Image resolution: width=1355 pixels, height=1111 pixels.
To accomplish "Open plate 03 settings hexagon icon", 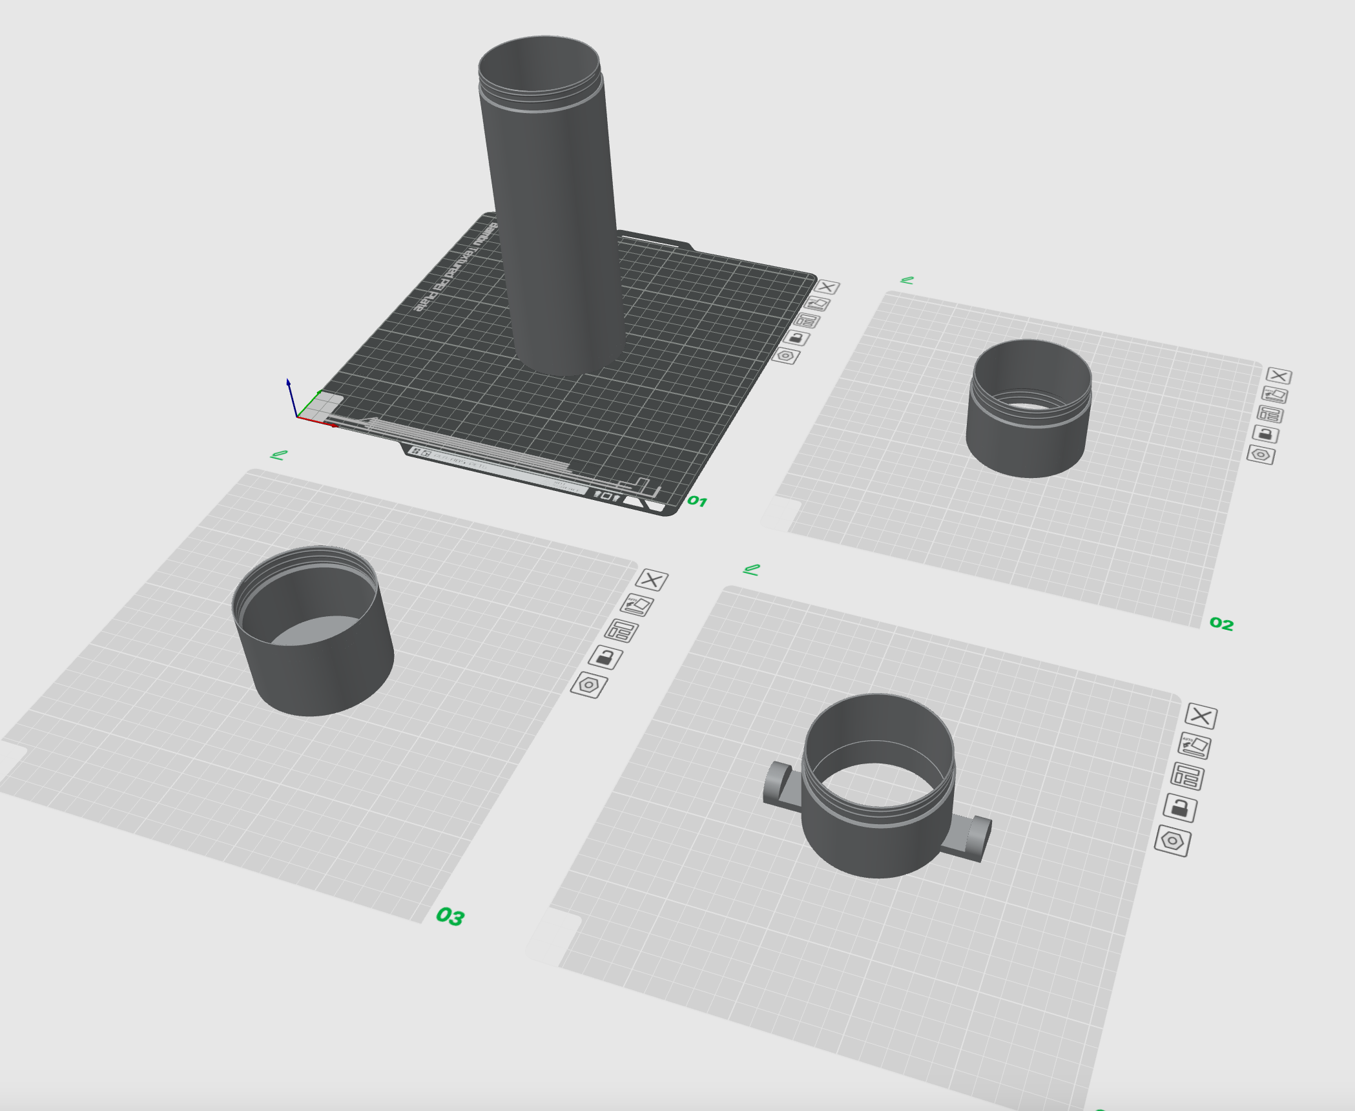I will [x=589, y=685].
